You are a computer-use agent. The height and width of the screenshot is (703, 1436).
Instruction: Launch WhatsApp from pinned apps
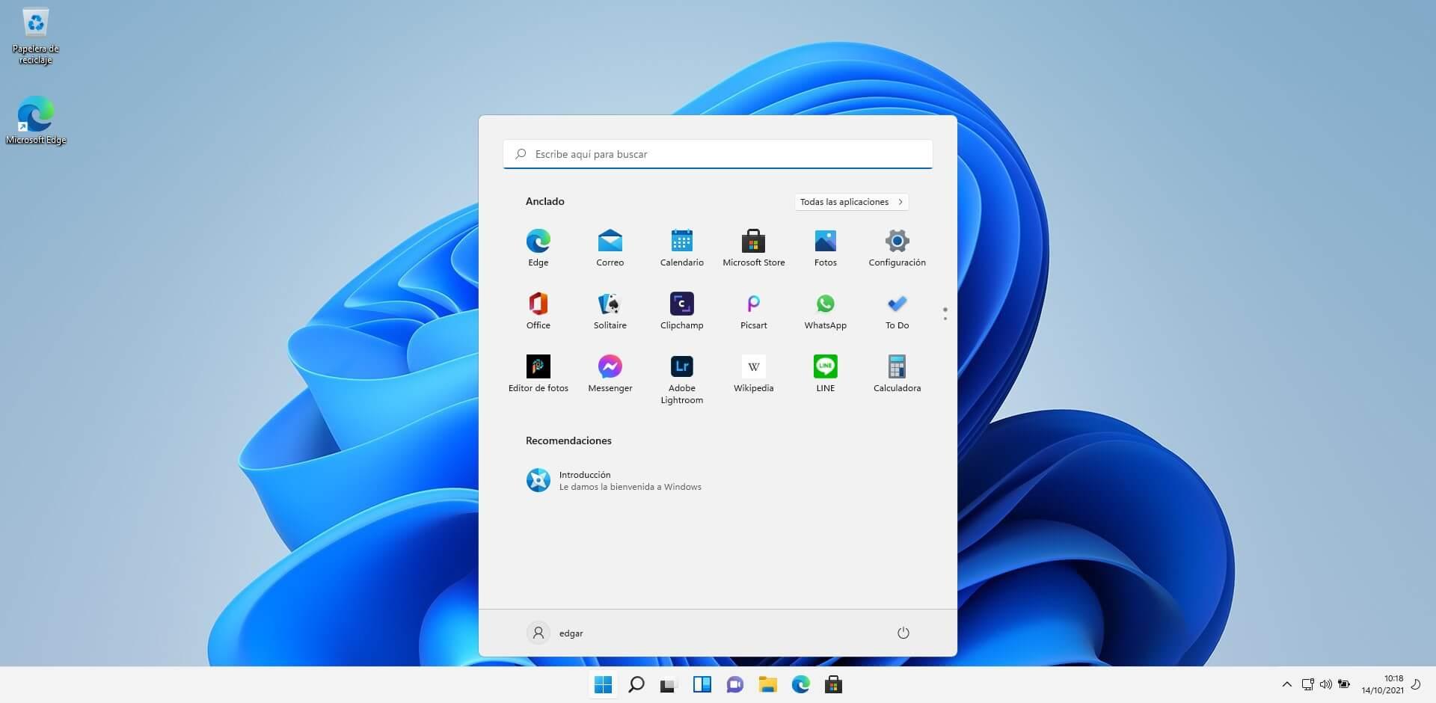825,311
